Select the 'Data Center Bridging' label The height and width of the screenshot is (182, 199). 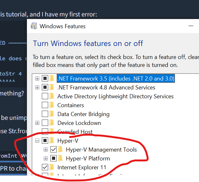(x=83, y=114)
